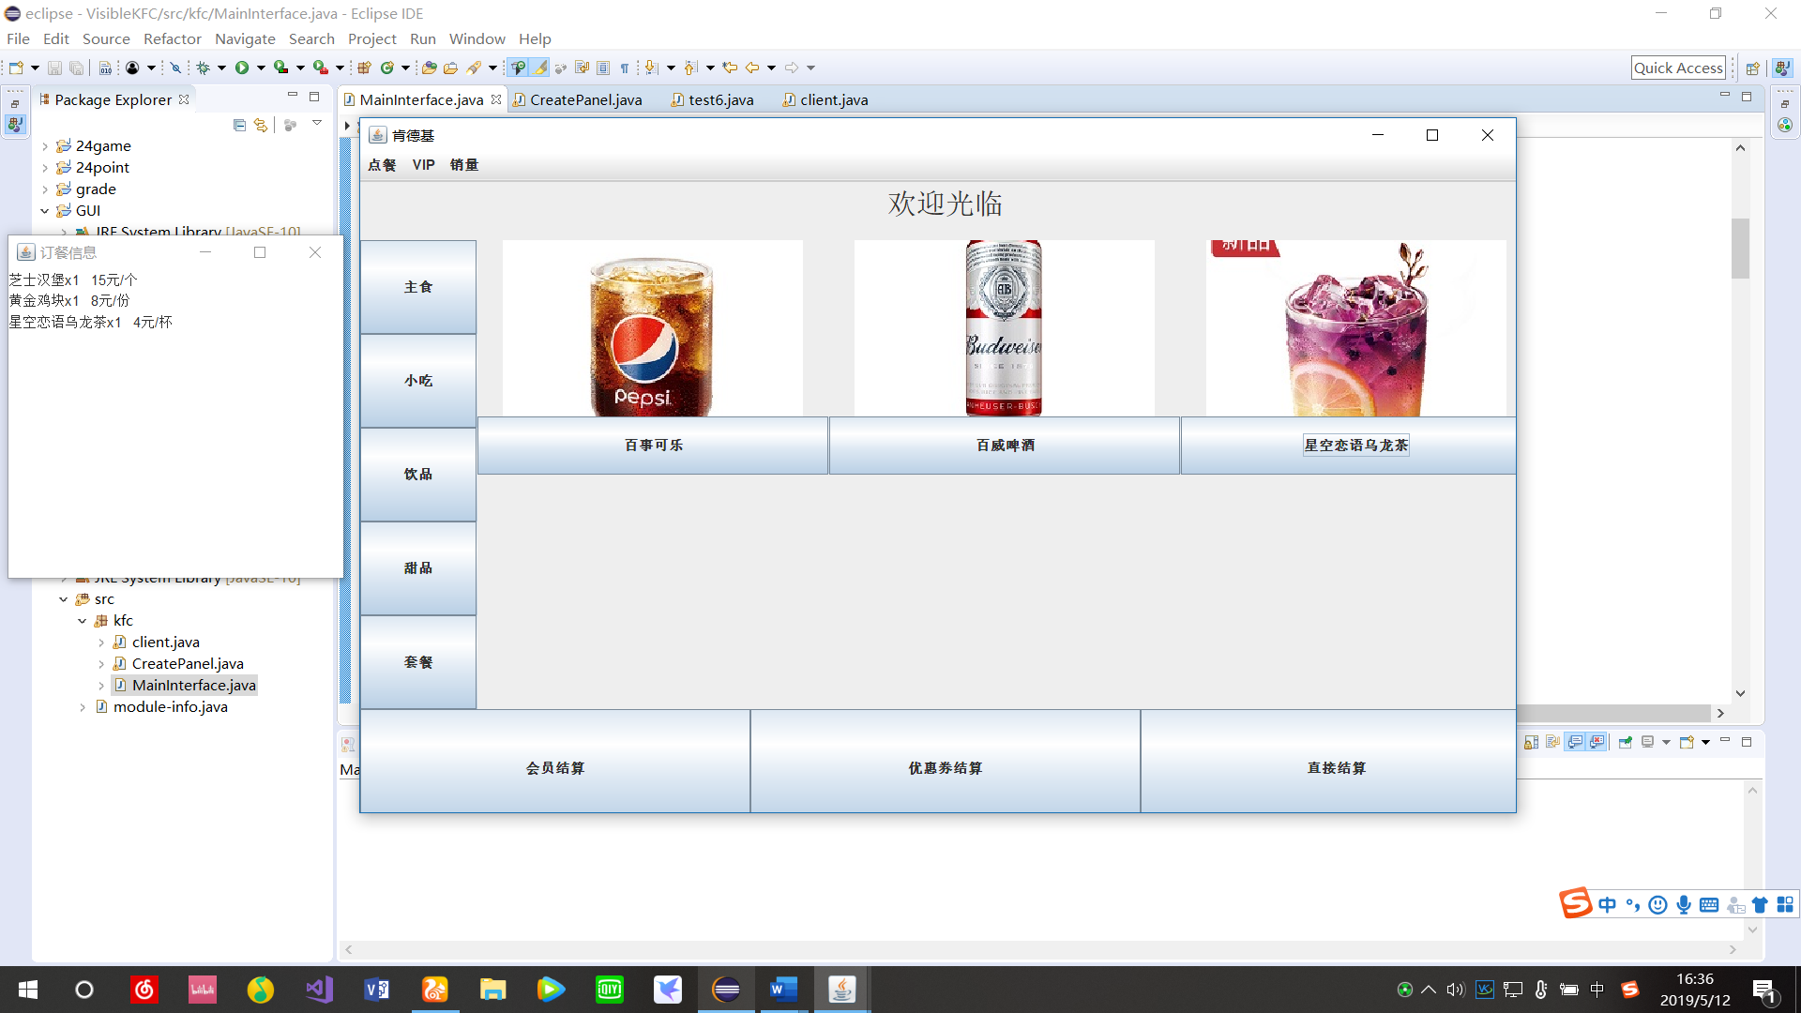The height and width of the screenshot is (1013, 1801).
Task: Click the Scroll Lock console icon
Action: [1532, 742]
